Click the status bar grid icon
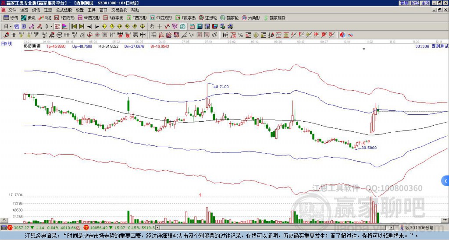Viewport: 449px width, 240px height. (x=4, y=228)
